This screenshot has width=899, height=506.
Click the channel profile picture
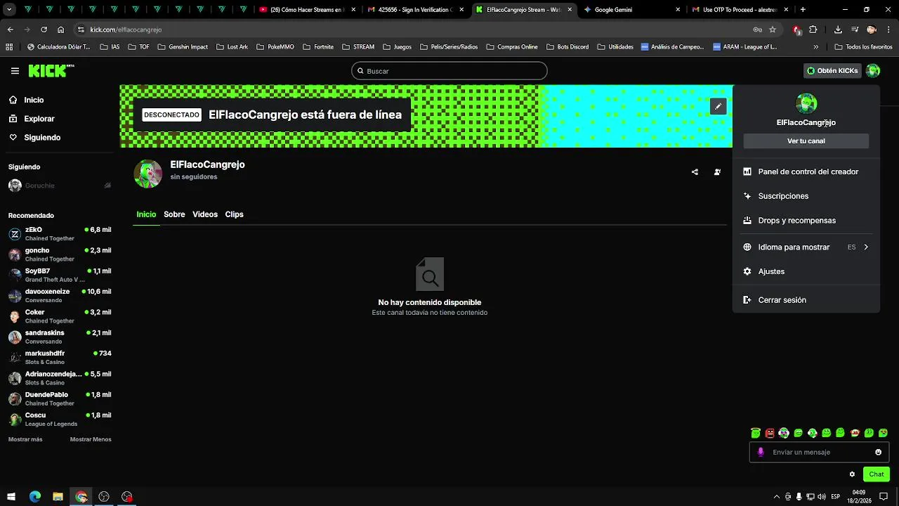pyautogui.click(x=148, y=174)
